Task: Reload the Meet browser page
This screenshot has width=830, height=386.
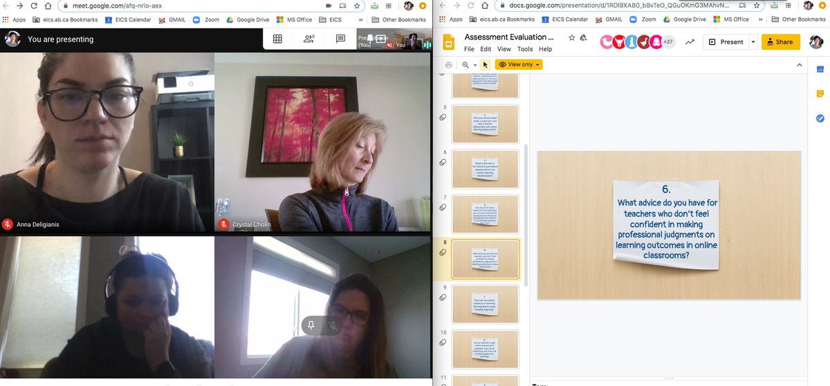Action: coord(34,6)
